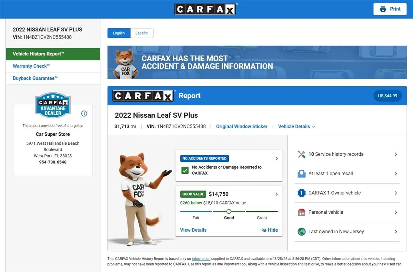Click the open recall icon
Image resolution: width=413 pixels, height=272 pixels.
click(301, 174)
